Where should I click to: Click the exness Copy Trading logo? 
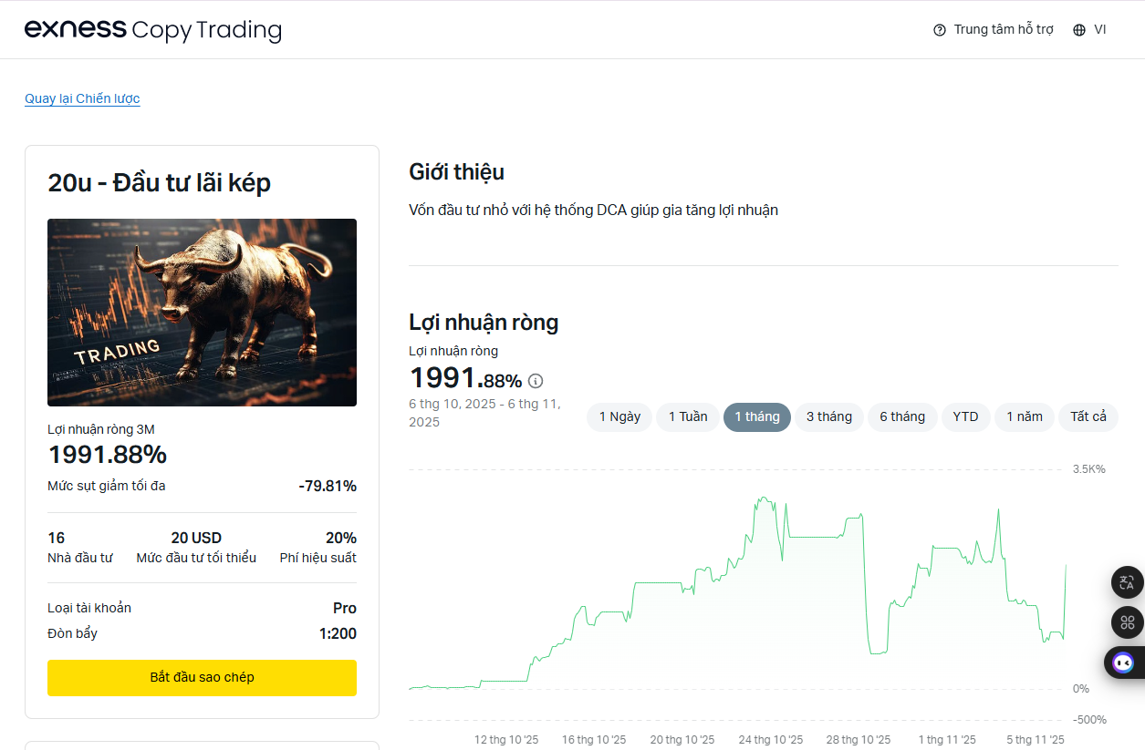point(152,28)
